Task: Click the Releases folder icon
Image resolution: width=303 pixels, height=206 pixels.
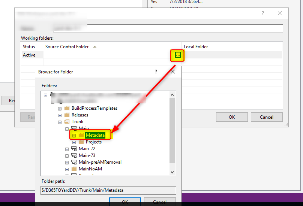Action: tap(67, 115)
